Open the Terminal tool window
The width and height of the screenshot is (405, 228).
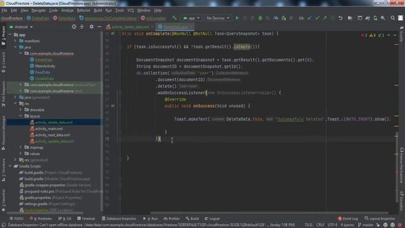[86, 218]
